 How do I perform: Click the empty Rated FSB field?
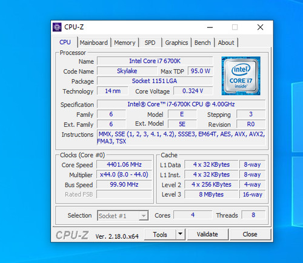(x=124, y=195)
